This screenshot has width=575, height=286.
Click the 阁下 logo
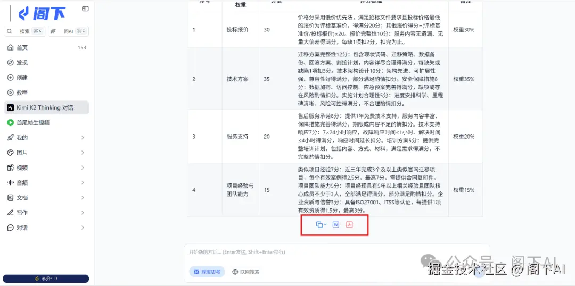[42, 13]
